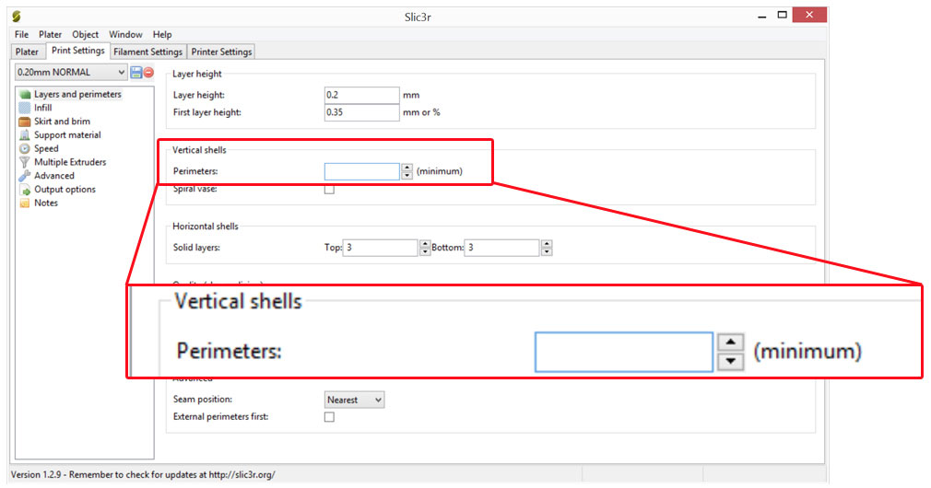Click the Layers and perimeters tree label
Viewport: 931px width, 488px height.
click(x=77, y=94)
